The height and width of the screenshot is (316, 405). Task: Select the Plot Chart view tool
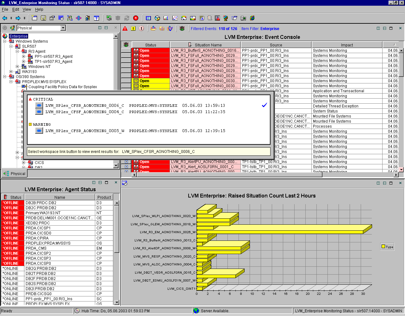[175, 18]
